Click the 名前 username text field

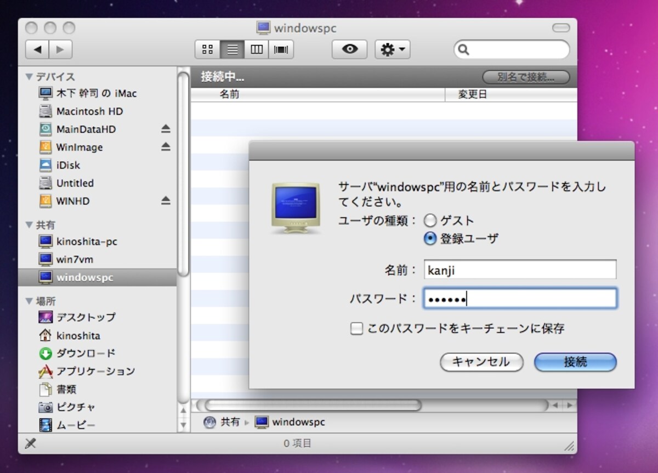click(520, 270)
